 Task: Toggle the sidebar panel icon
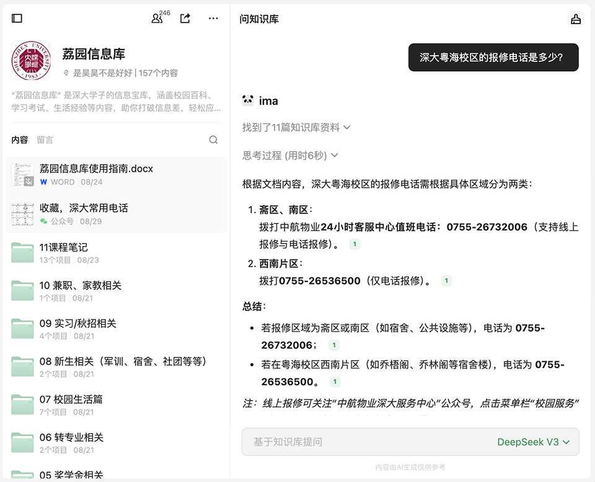pos(17,19)
